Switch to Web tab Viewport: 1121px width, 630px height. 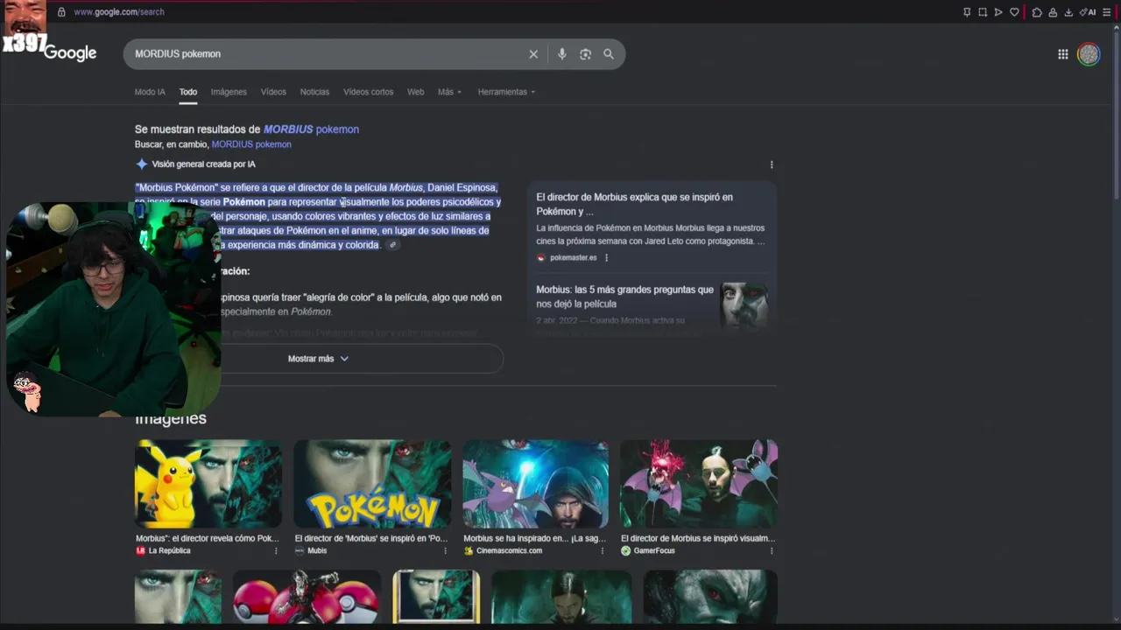click(x=415, y=92)
